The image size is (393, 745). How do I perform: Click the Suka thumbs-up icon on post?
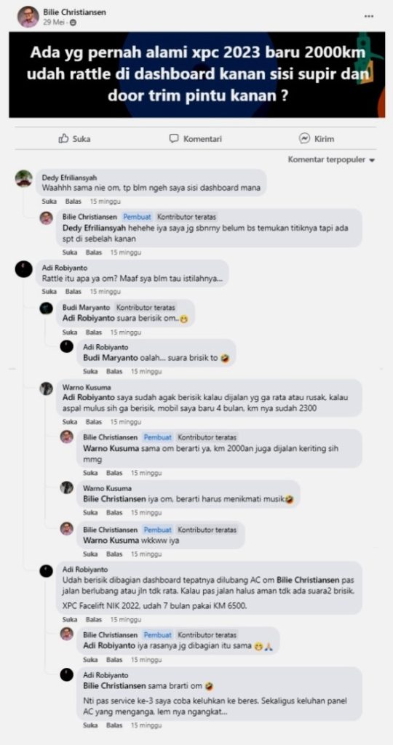pos(63,138)
